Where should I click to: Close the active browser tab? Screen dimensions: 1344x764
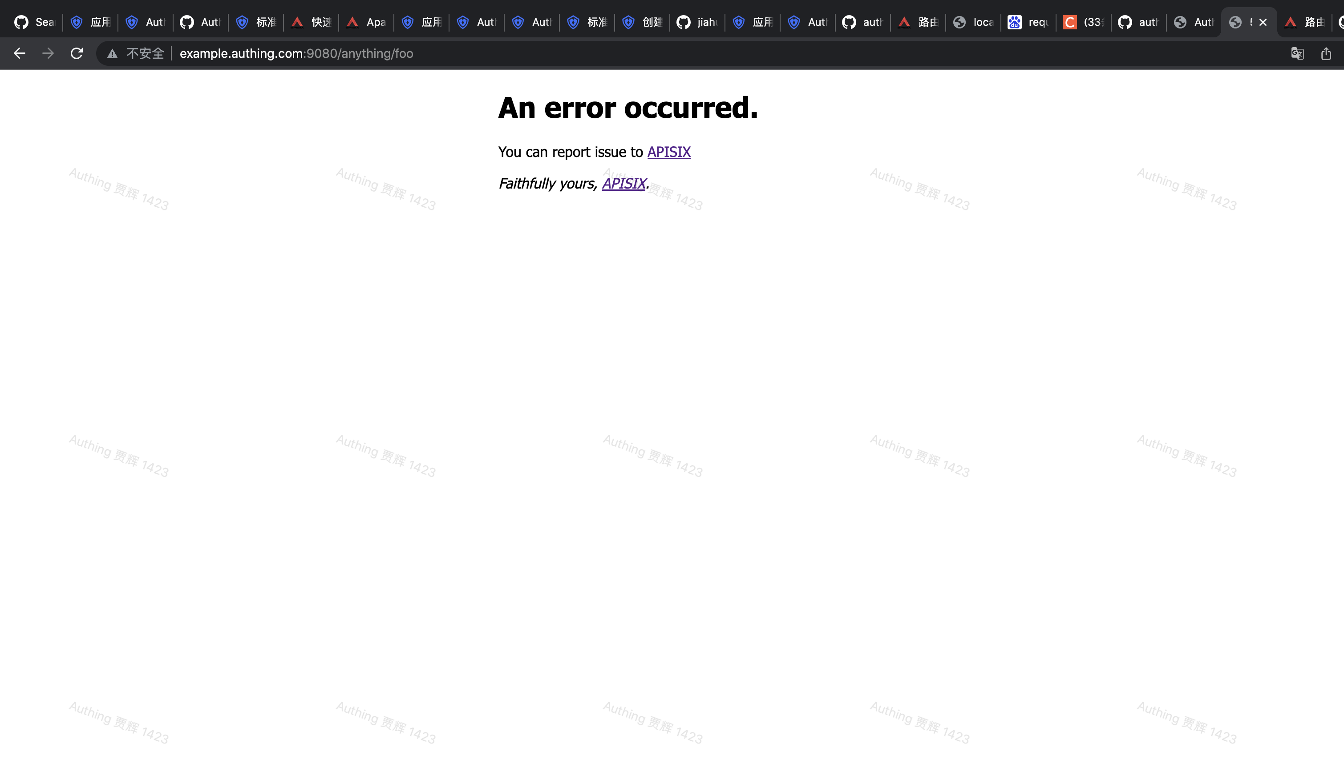click(x=1263, y=21)
